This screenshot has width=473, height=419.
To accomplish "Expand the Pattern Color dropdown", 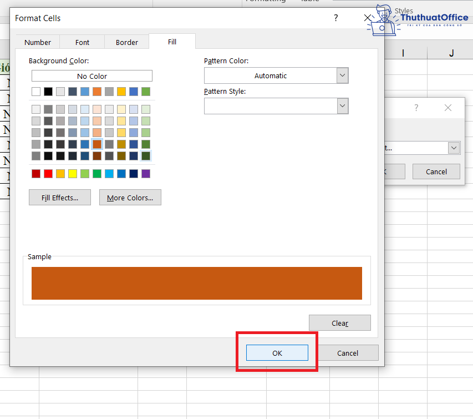I will coord(342,75).
